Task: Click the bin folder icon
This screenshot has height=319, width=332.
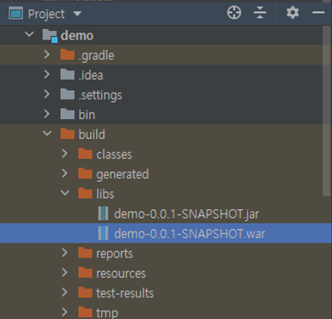Action: coord(68,114)
